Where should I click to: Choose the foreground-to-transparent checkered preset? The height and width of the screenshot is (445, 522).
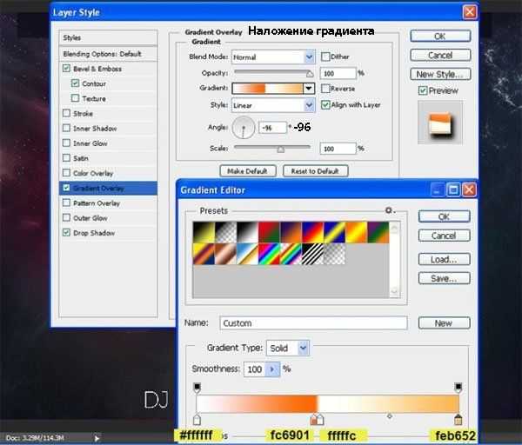tap(225, 232)
